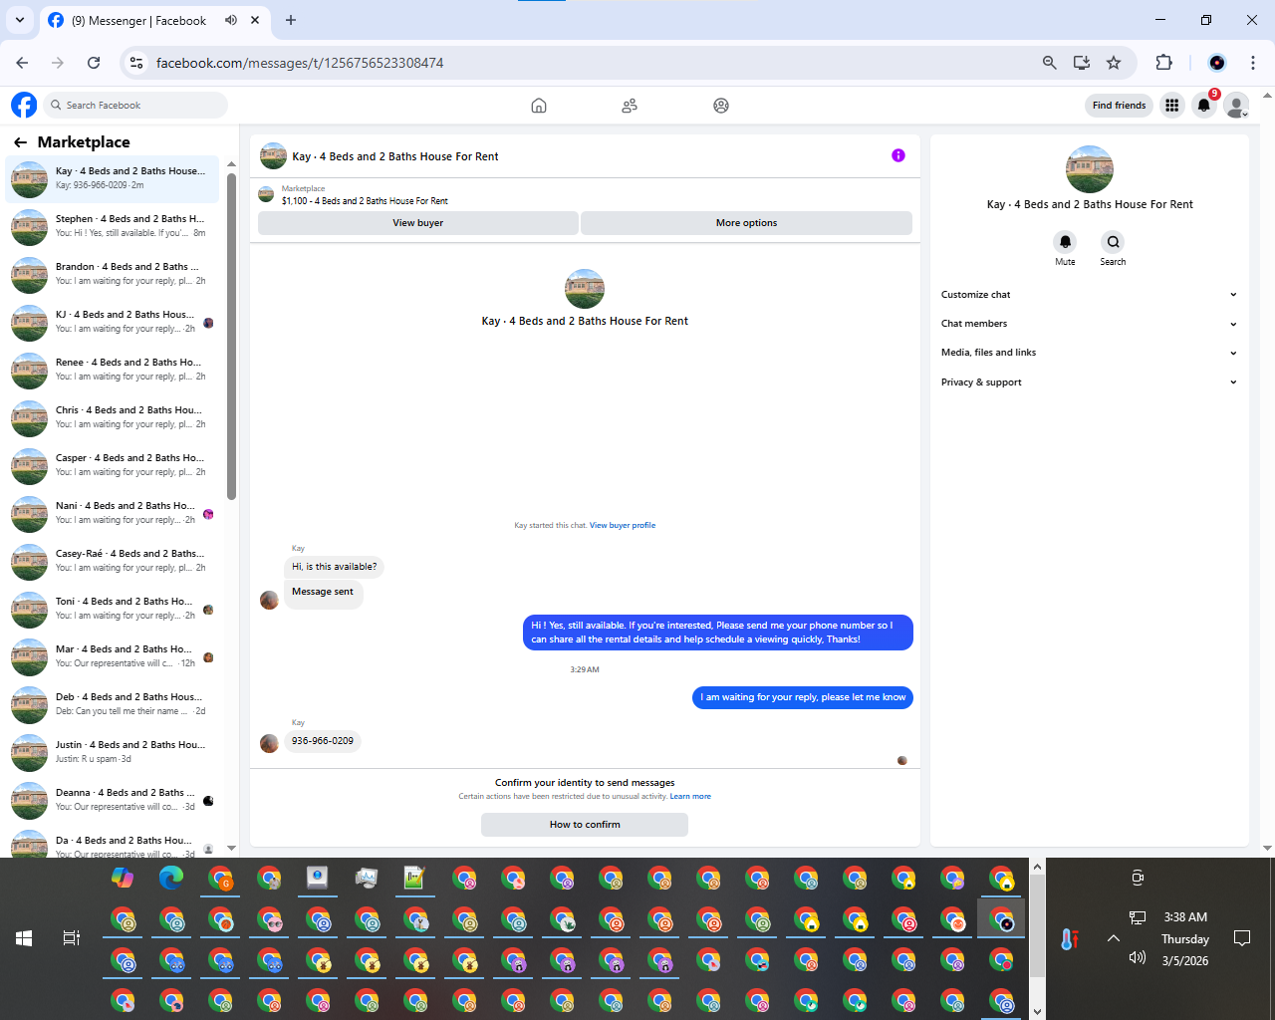Mute the Messenger tab via its speaker icon
The image size is (1275, 1020).
point(231,20)
